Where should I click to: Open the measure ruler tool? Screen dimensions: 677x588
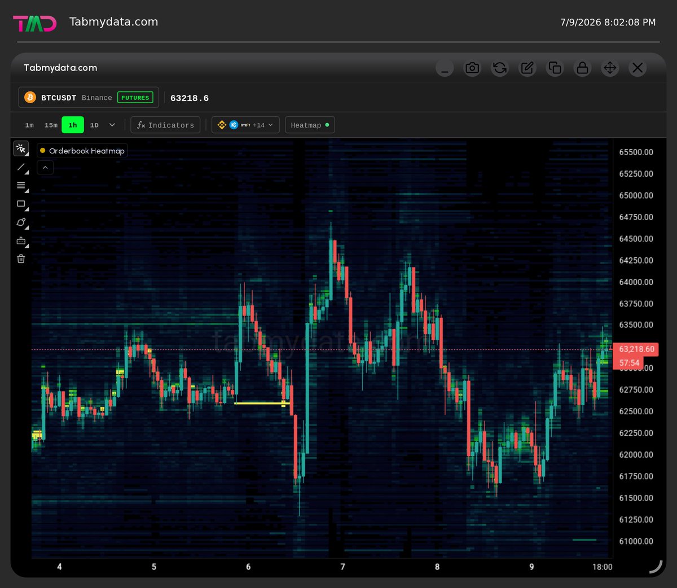21,241
